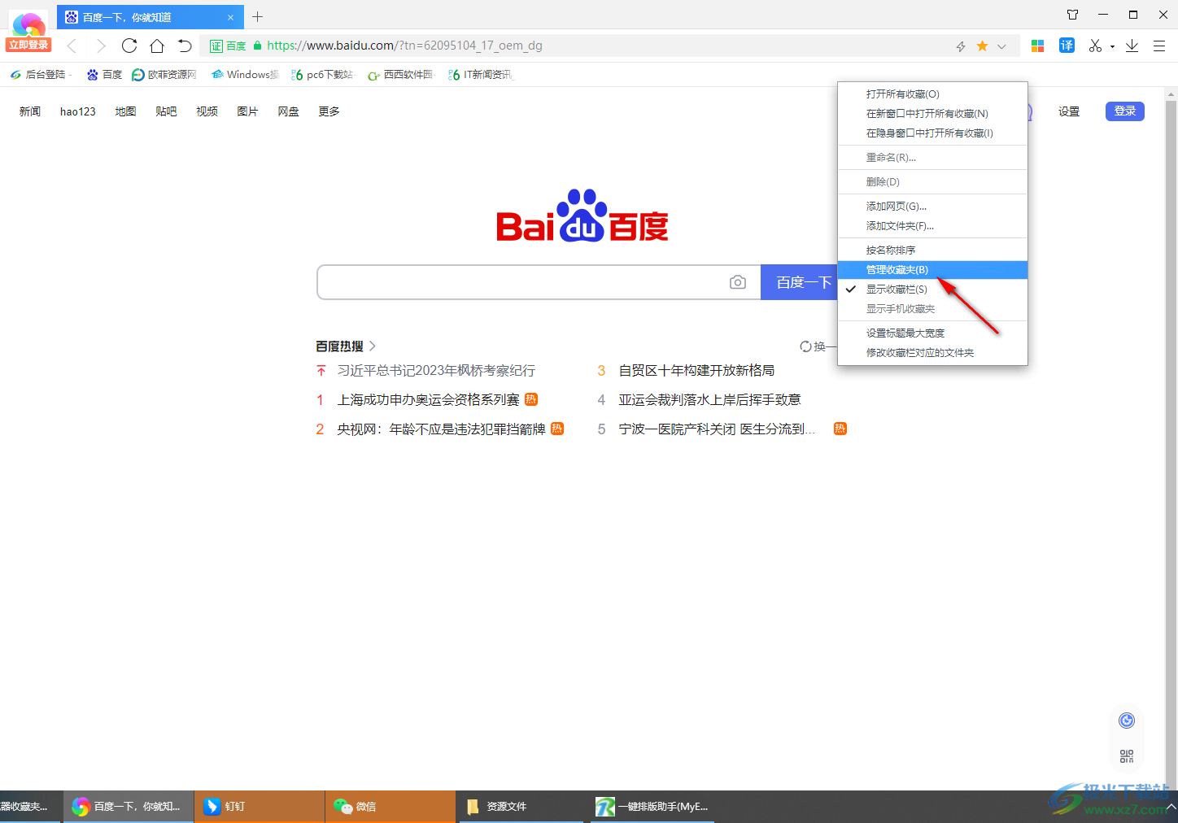
Task: Switch to 钉钉 in taskbar
Action: pyautogui.click(x=260, y=807)
